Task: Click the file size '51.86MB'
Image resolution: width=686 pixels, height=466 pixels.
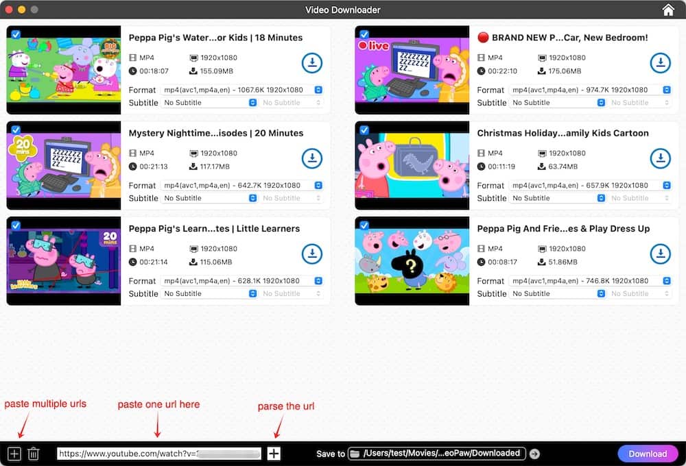Action: 563,262
